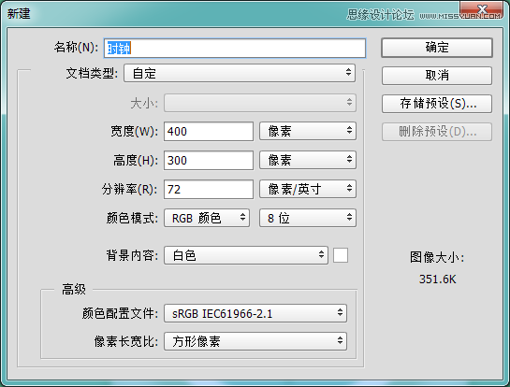Click the 新建 title bar text
This screenshot has width=510, height=387.
19,13
